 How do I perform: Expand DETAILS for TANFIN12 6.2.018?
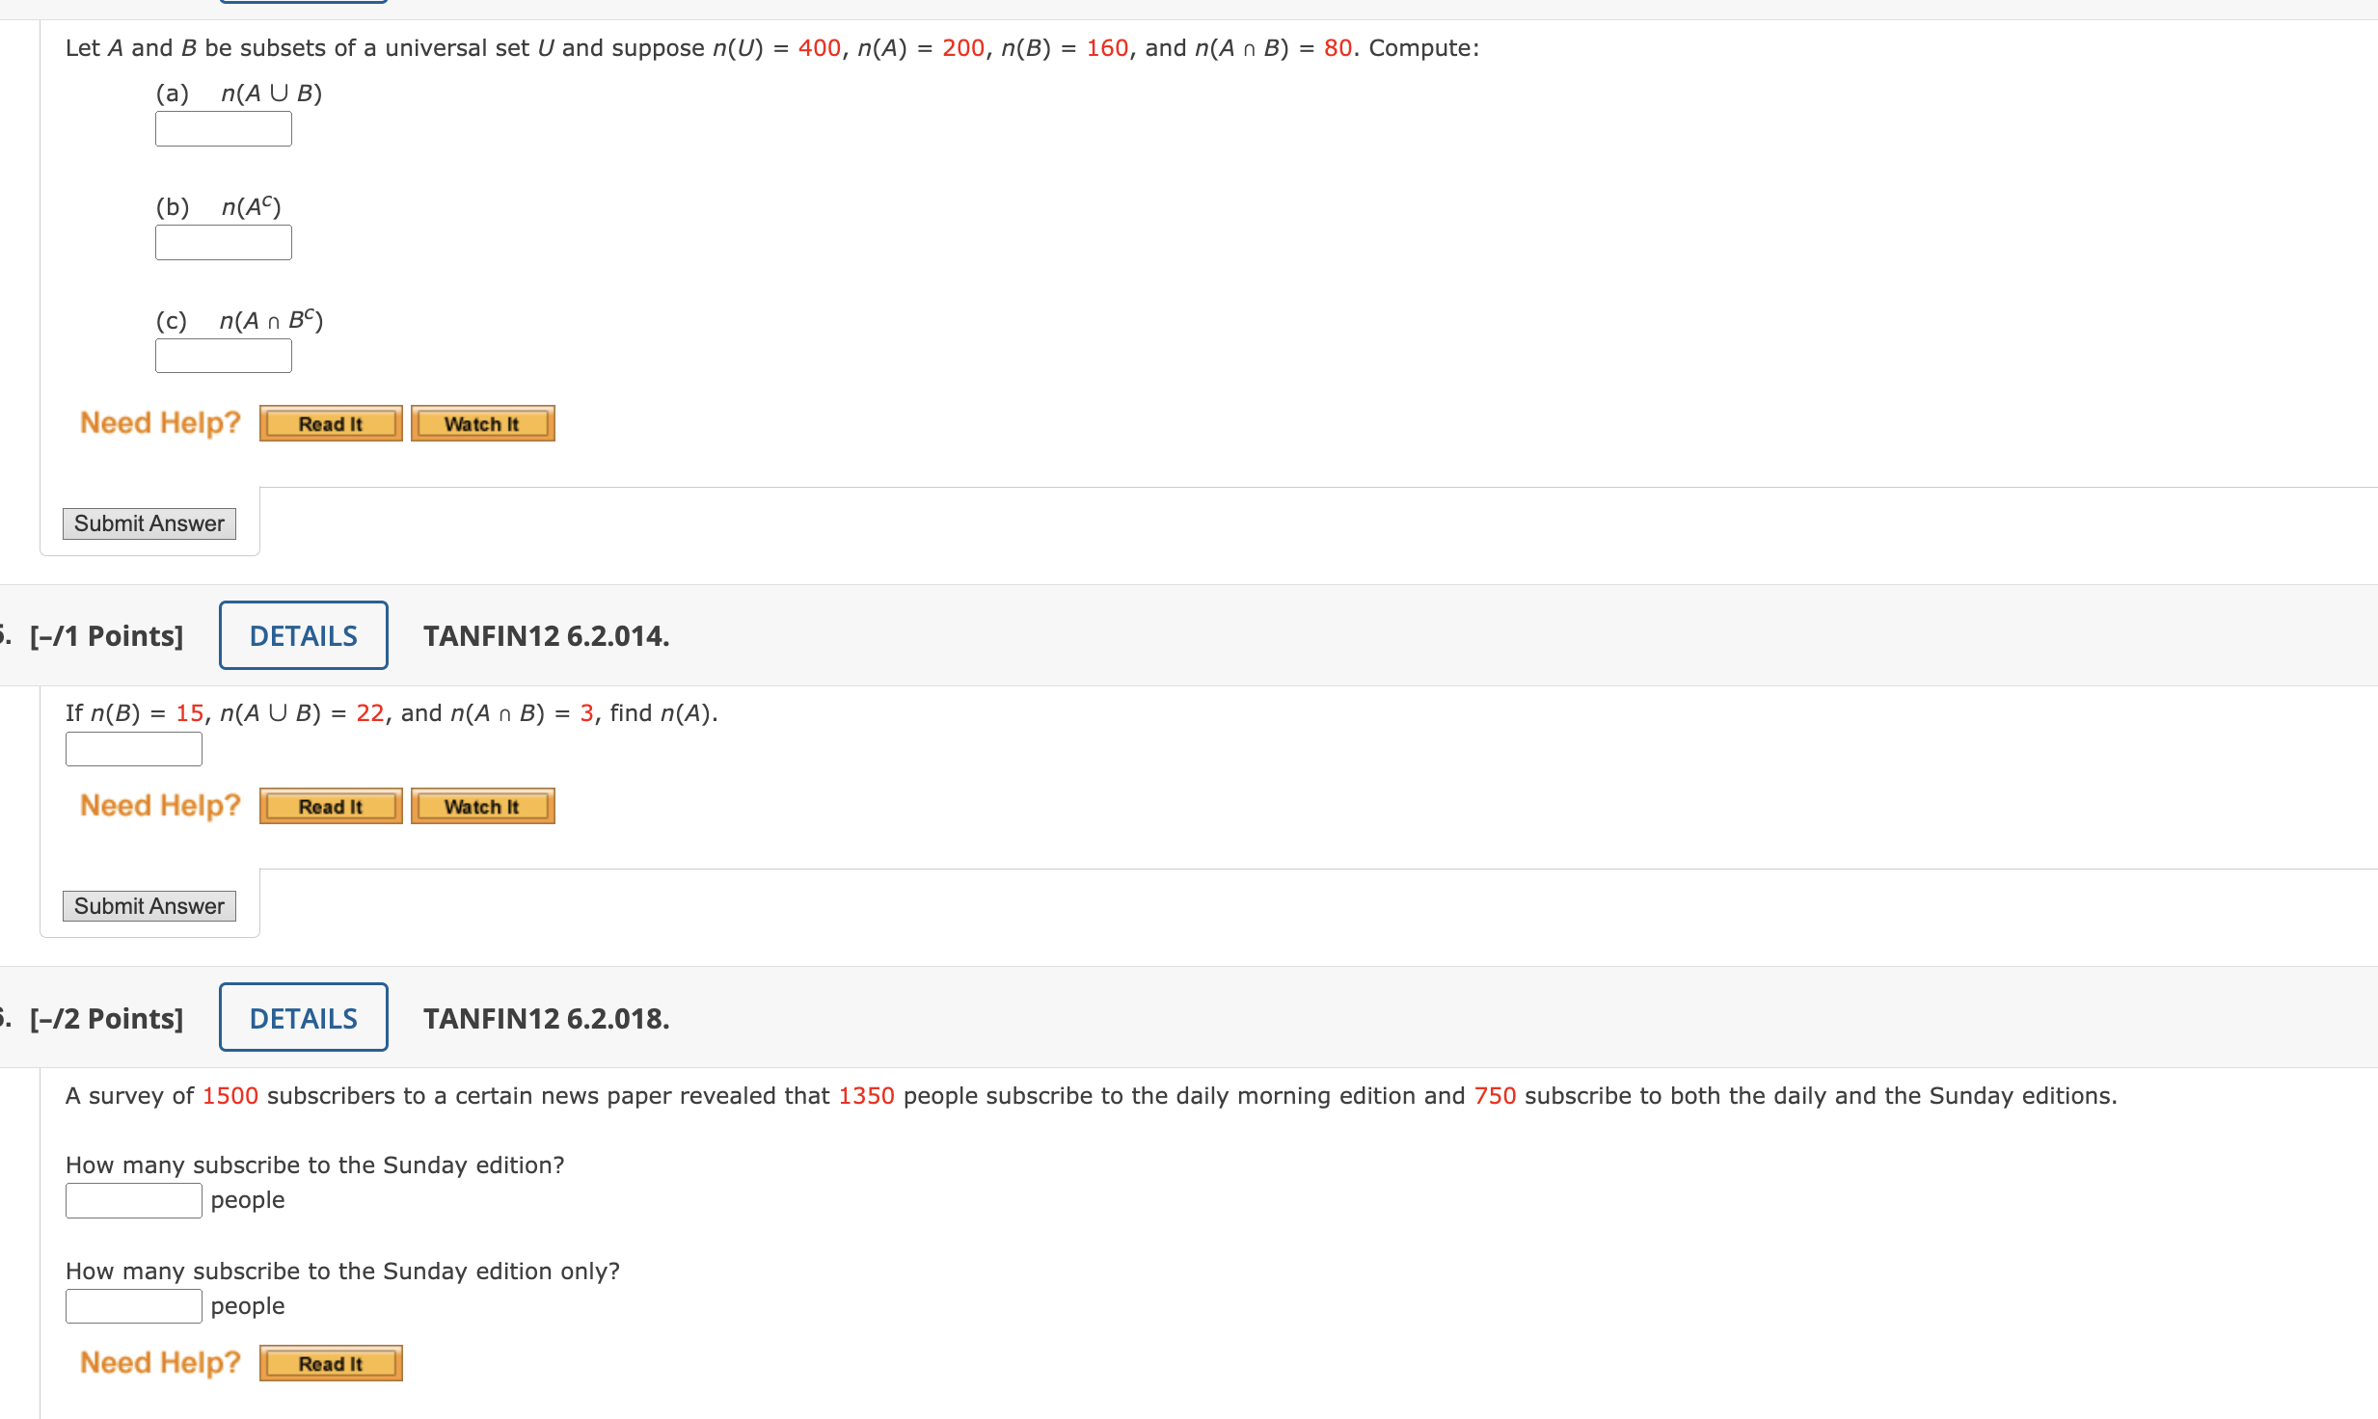(303, 1018)
